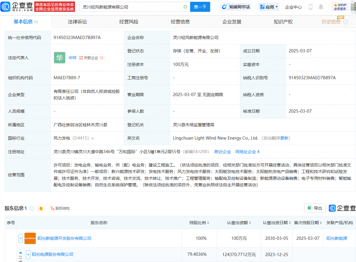Click the Qcc.com 企查查 logo
The width and height of the screenshot is (356, 262).
tap(17, 7)
